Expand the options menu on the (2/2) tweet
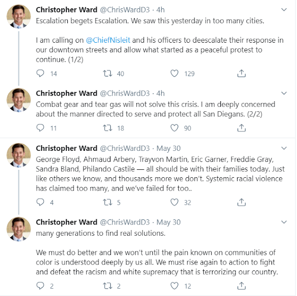This screenshot has width=297, height=296. click(x=284, y=93)
